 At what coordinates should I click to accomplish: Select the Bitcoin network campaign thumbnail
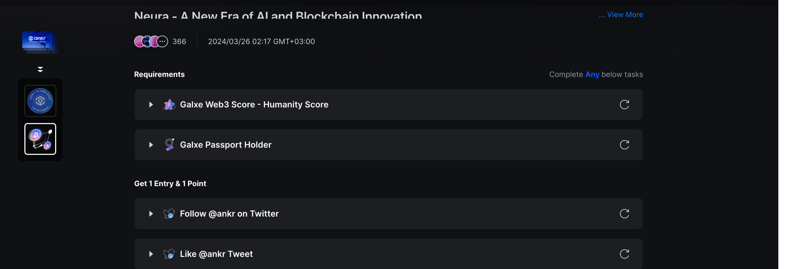point(40,139)
